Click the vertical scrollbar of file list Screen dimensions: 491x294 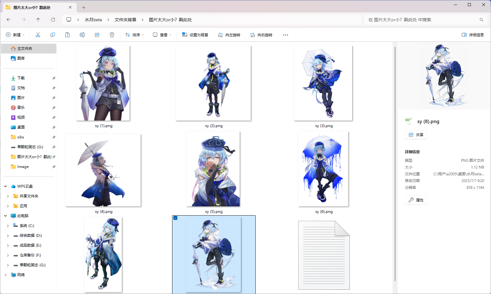[x=395, y=163]
